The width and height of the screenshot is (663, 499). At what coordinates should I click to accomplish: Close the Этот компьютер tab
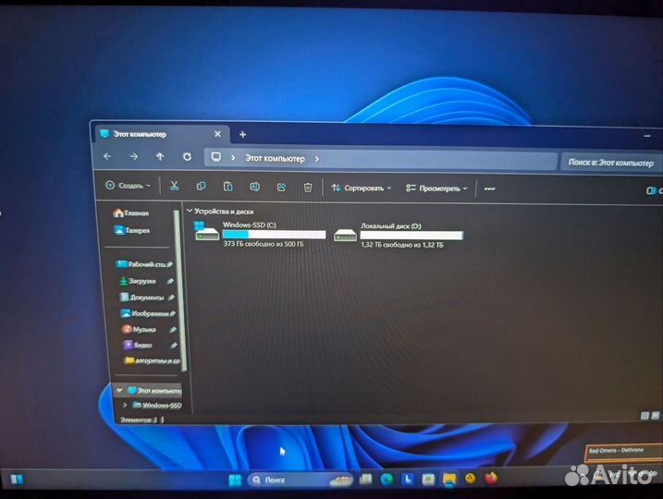[x=217, y=134]
